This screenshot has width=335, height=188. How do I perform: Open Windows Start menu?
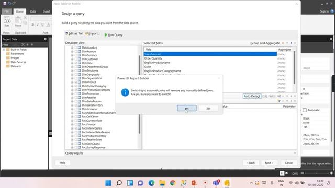click(x=108, y=183)
